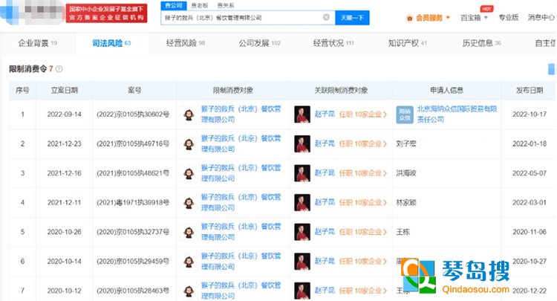Viewport: 557px width, 301px height.
Task: Open company link in the 2020-10-26 row
Action: point(241,232)
